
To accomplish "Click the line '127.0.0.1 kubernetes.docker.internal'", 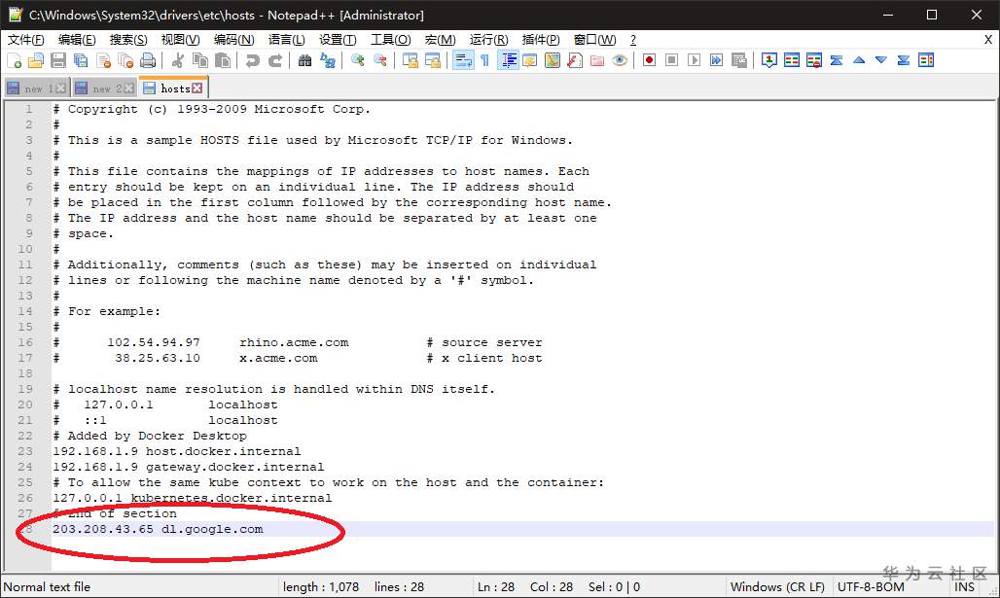I will coord(192,498).
